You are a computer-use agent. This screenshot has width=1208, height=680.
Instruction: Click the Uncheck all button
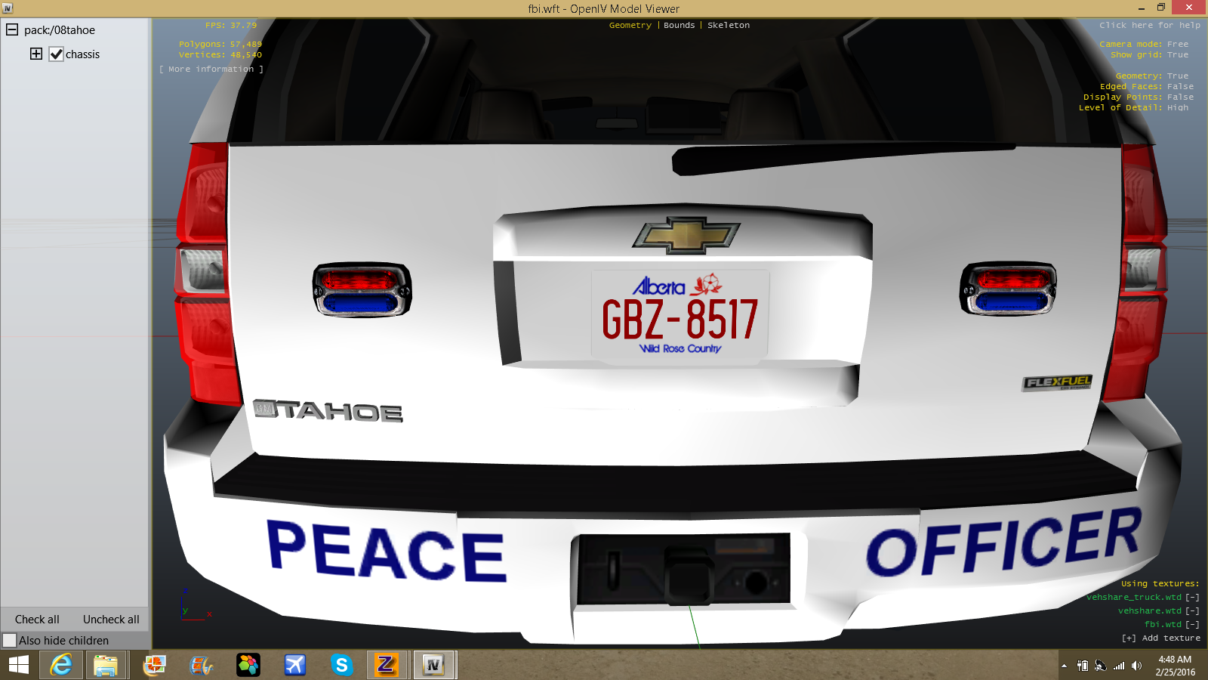tap(111, 620)
